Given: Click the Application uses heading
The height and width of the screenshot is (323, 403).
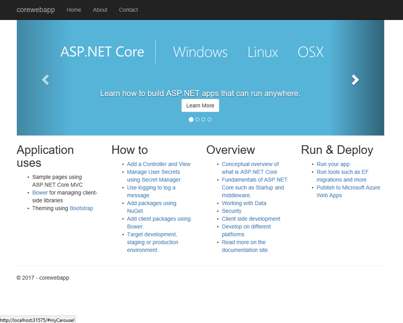Looking at the screenshot, I should [45, 156].
